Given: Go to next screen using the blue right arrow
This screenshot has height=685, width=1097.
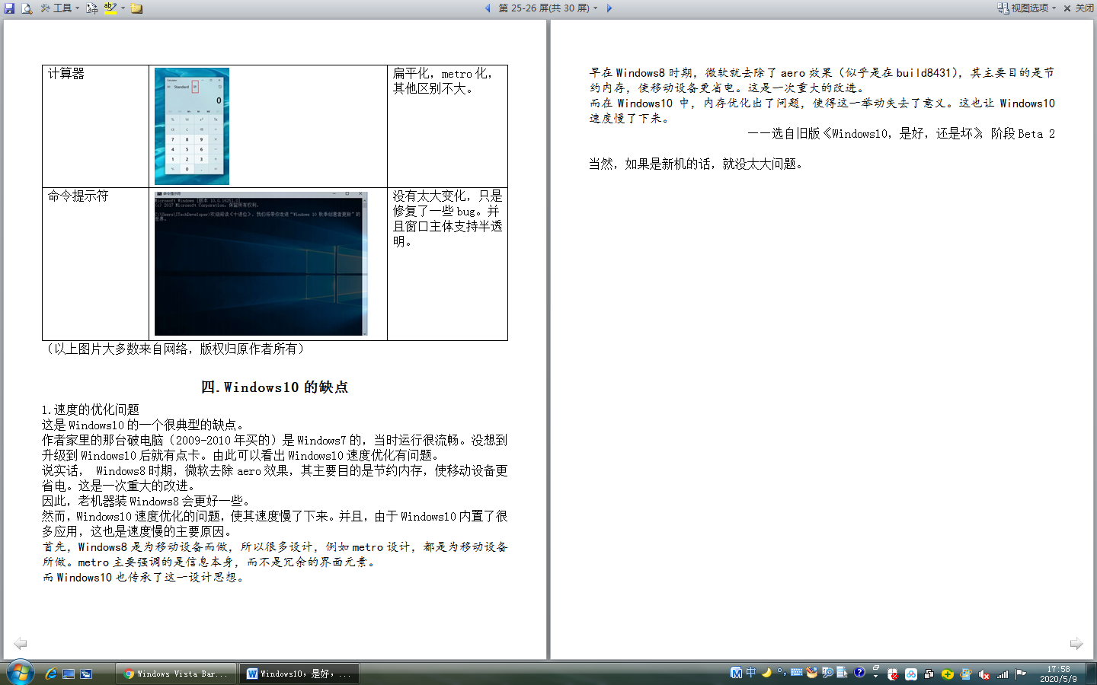Looking at the screenshot, I should tap(609, 8).
